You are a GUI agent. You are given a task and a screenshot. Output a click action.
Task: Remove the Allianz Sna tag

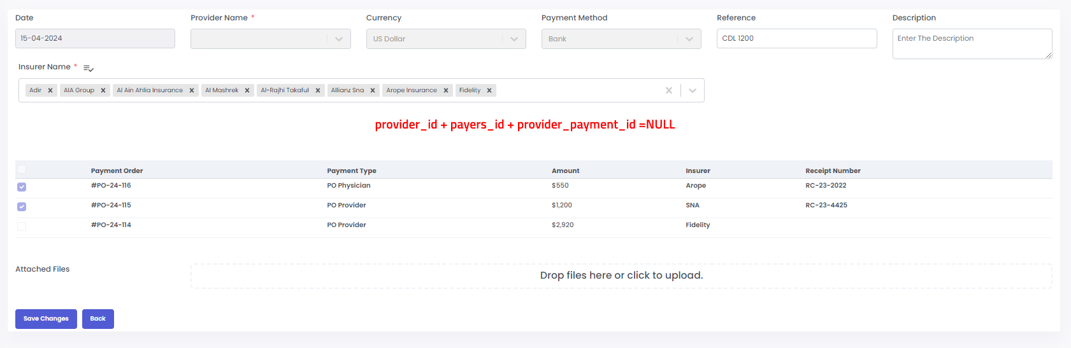(373, 90)
